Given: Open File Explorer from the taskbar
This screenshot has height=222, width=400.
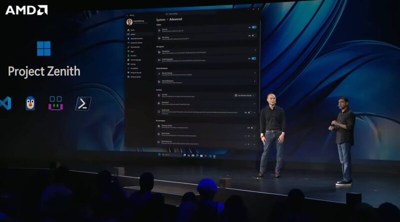Looking at the screenshot, I should click(193, 156).
